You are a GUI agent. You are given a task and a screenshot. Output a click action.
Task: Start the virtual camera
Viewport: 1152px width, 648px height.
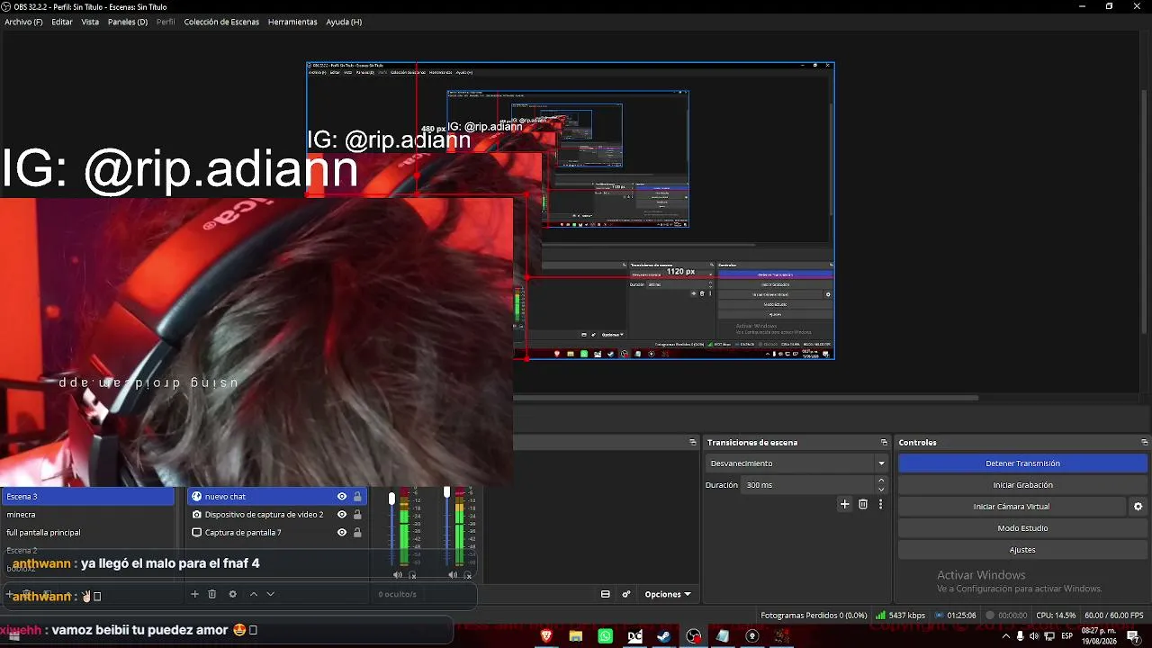1012,507
